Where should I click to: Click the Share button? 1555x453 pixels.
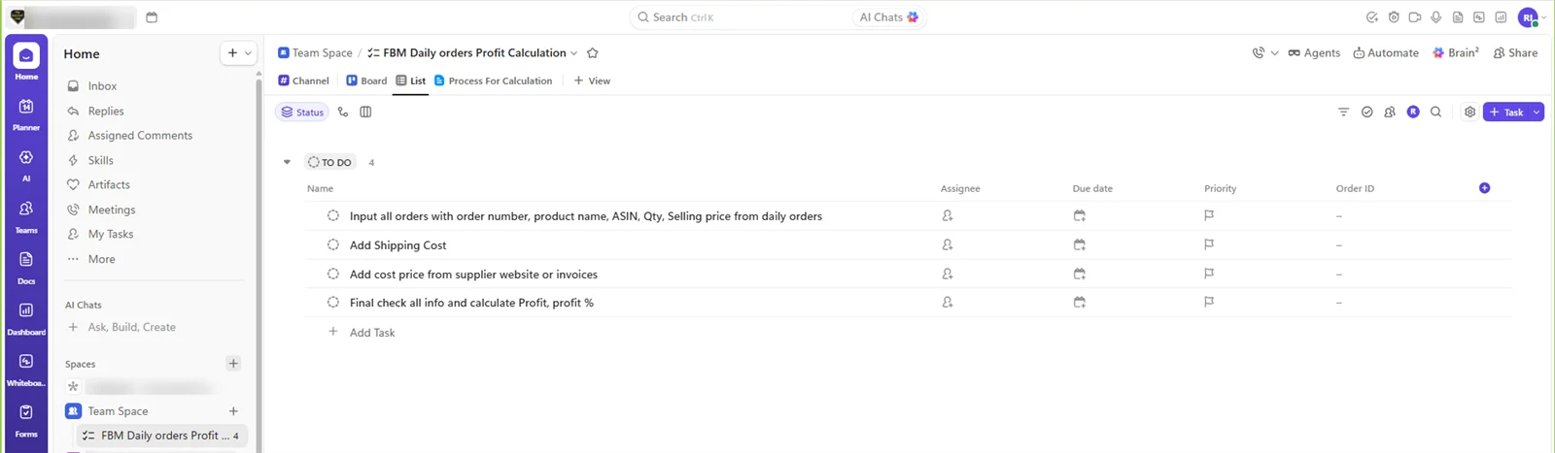click(1515, 53)
